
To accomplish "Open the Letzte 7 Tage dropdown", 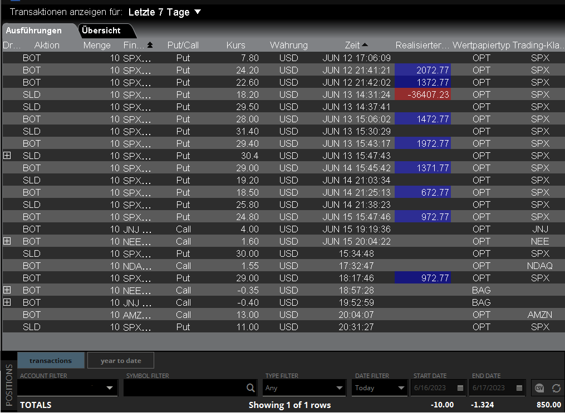I will tap(198, 12).
